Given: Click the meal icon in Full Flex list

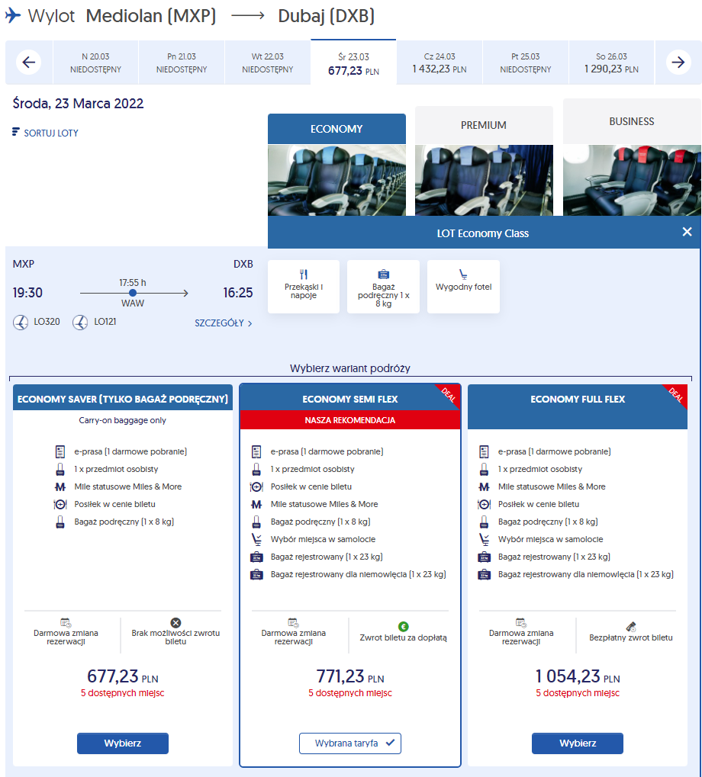Looking at the screenshot, I should (484, 505).
